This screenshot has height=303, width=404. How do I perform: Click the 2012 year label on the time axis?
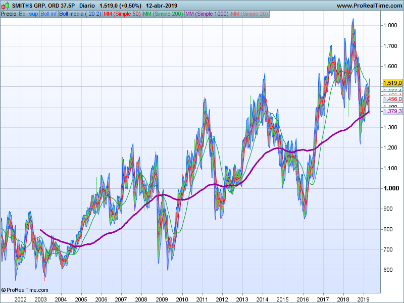pyautogui.click(x=222, y=299)
